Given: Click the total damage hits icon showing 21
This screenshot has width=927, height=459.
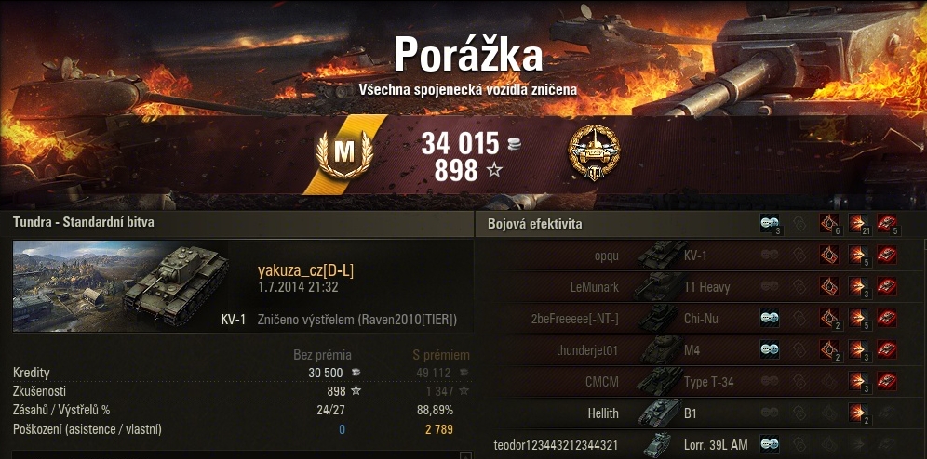Looking at the screenshot, I should click(x=858, y=223).
